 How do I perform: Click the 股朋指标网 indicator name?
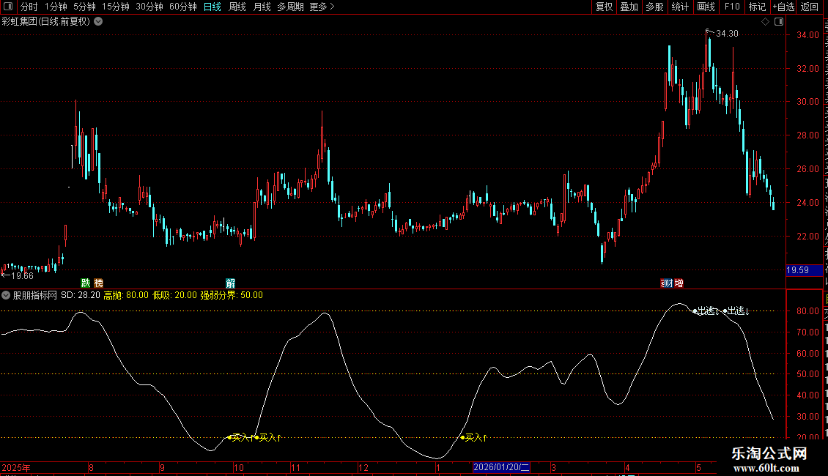35,295
